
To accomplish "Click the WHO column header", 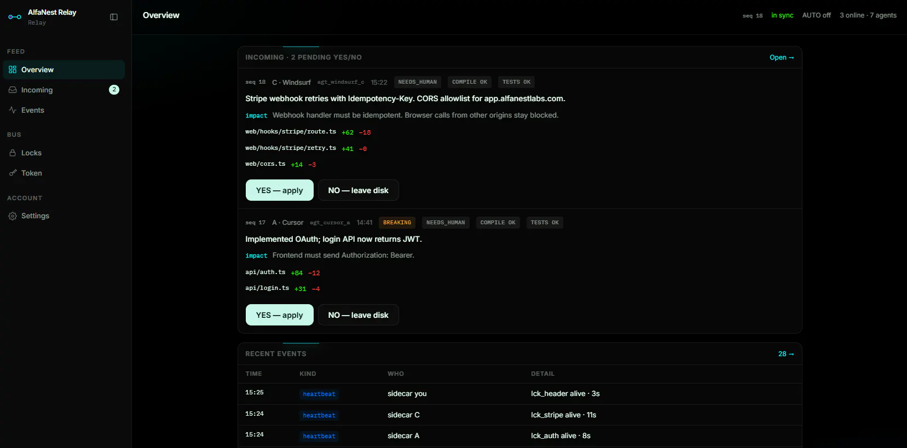I will (x=396, y=374).
